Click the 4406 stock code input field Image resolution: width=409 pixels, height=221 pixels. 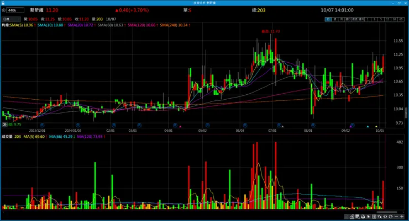click(x=15, y=10)
